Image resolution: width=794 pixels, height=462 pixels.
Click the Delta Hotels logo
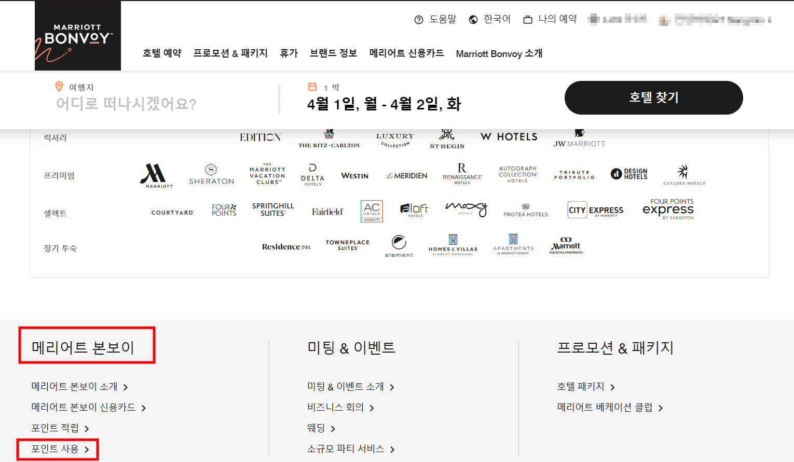312,175
